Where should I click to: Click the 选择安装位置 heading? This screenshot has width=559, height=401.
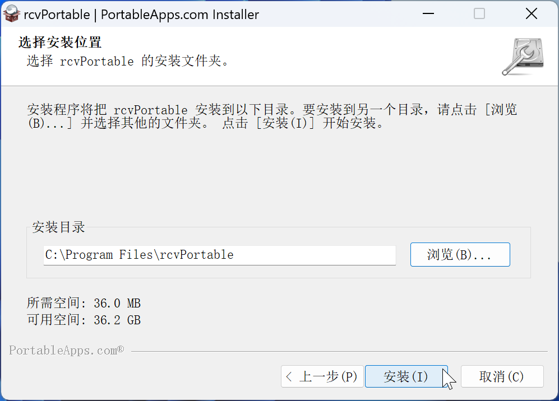point(59,43)
